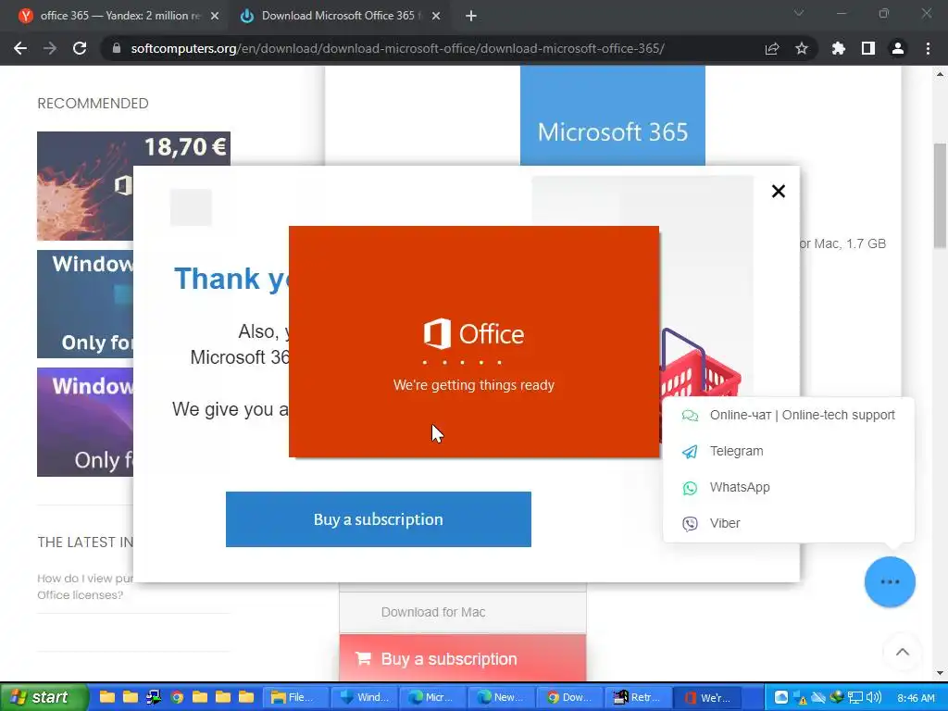
Task: Open first Windows recommended product banner
Action: point(85,304)
